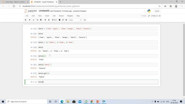Paste cells below using the toolbar icon
185x104 pixels.
(41, 20)
